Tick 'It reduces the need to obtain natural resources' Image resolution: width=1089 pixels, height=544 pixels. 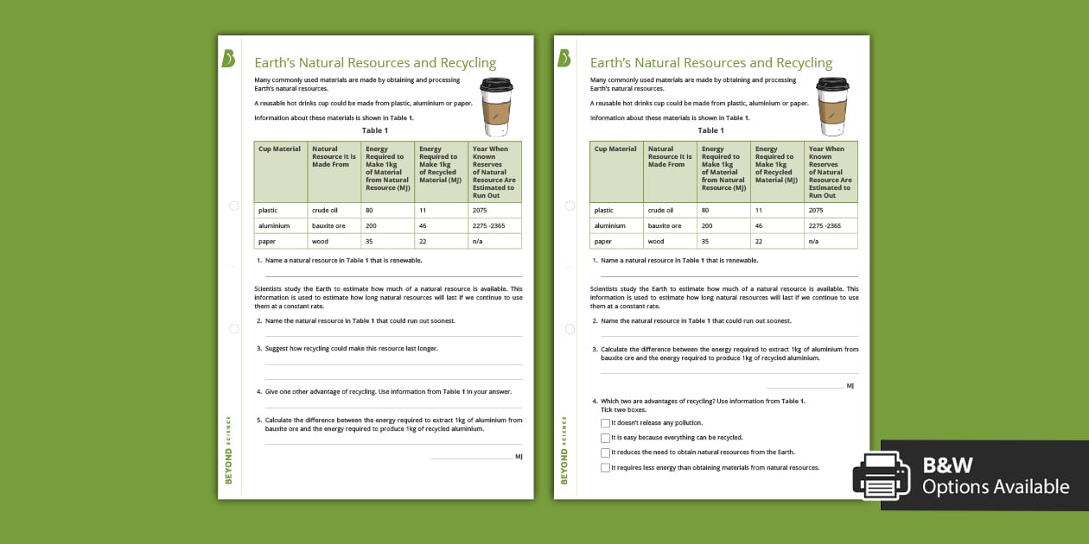[x=605, y=452]
